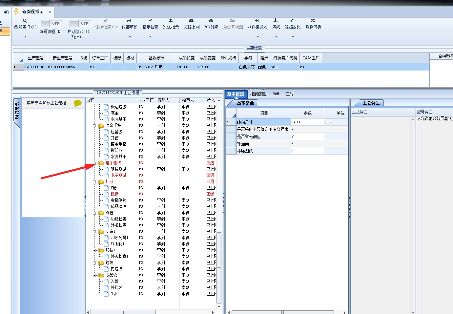Open the 型号查询 dropdown arrow
This screenshot has height=314, width=453.
(25, 37)
